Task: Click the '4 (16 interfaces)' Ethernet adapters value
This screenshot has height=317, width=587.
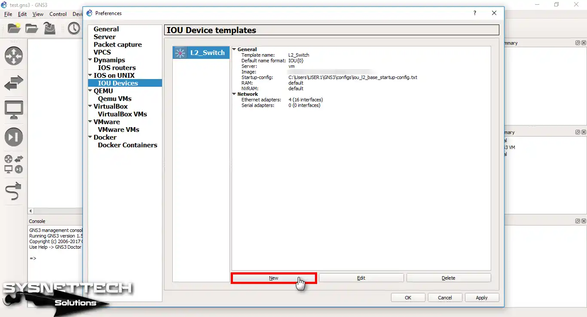Action: click(x=306, y=100)
